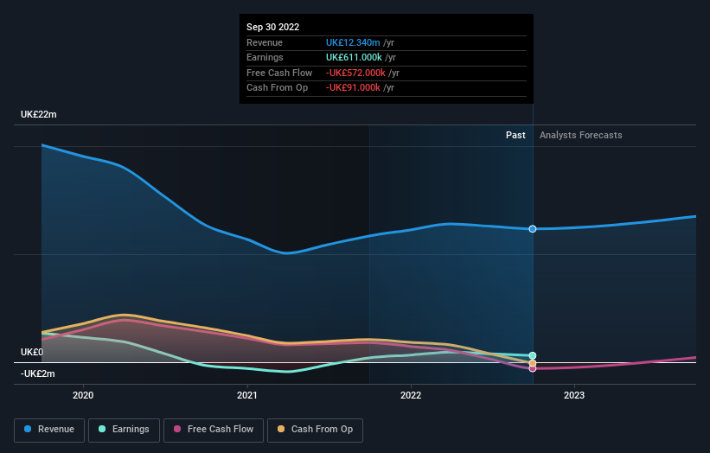Click the Cash From Op data point marker

click(x=533, y=363)
